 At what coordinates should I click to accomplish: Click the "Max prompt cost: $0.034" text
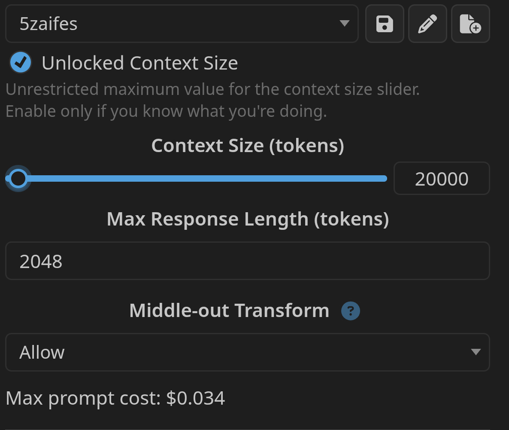point(115,398)
